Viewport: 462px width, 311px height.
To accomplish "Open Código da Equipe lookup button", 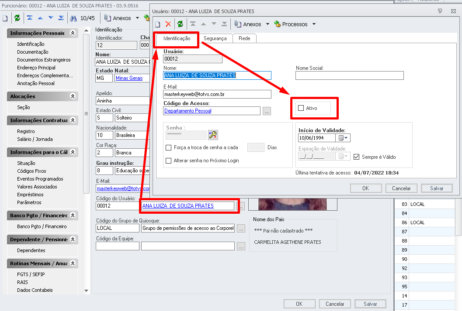I will [241, 246].
